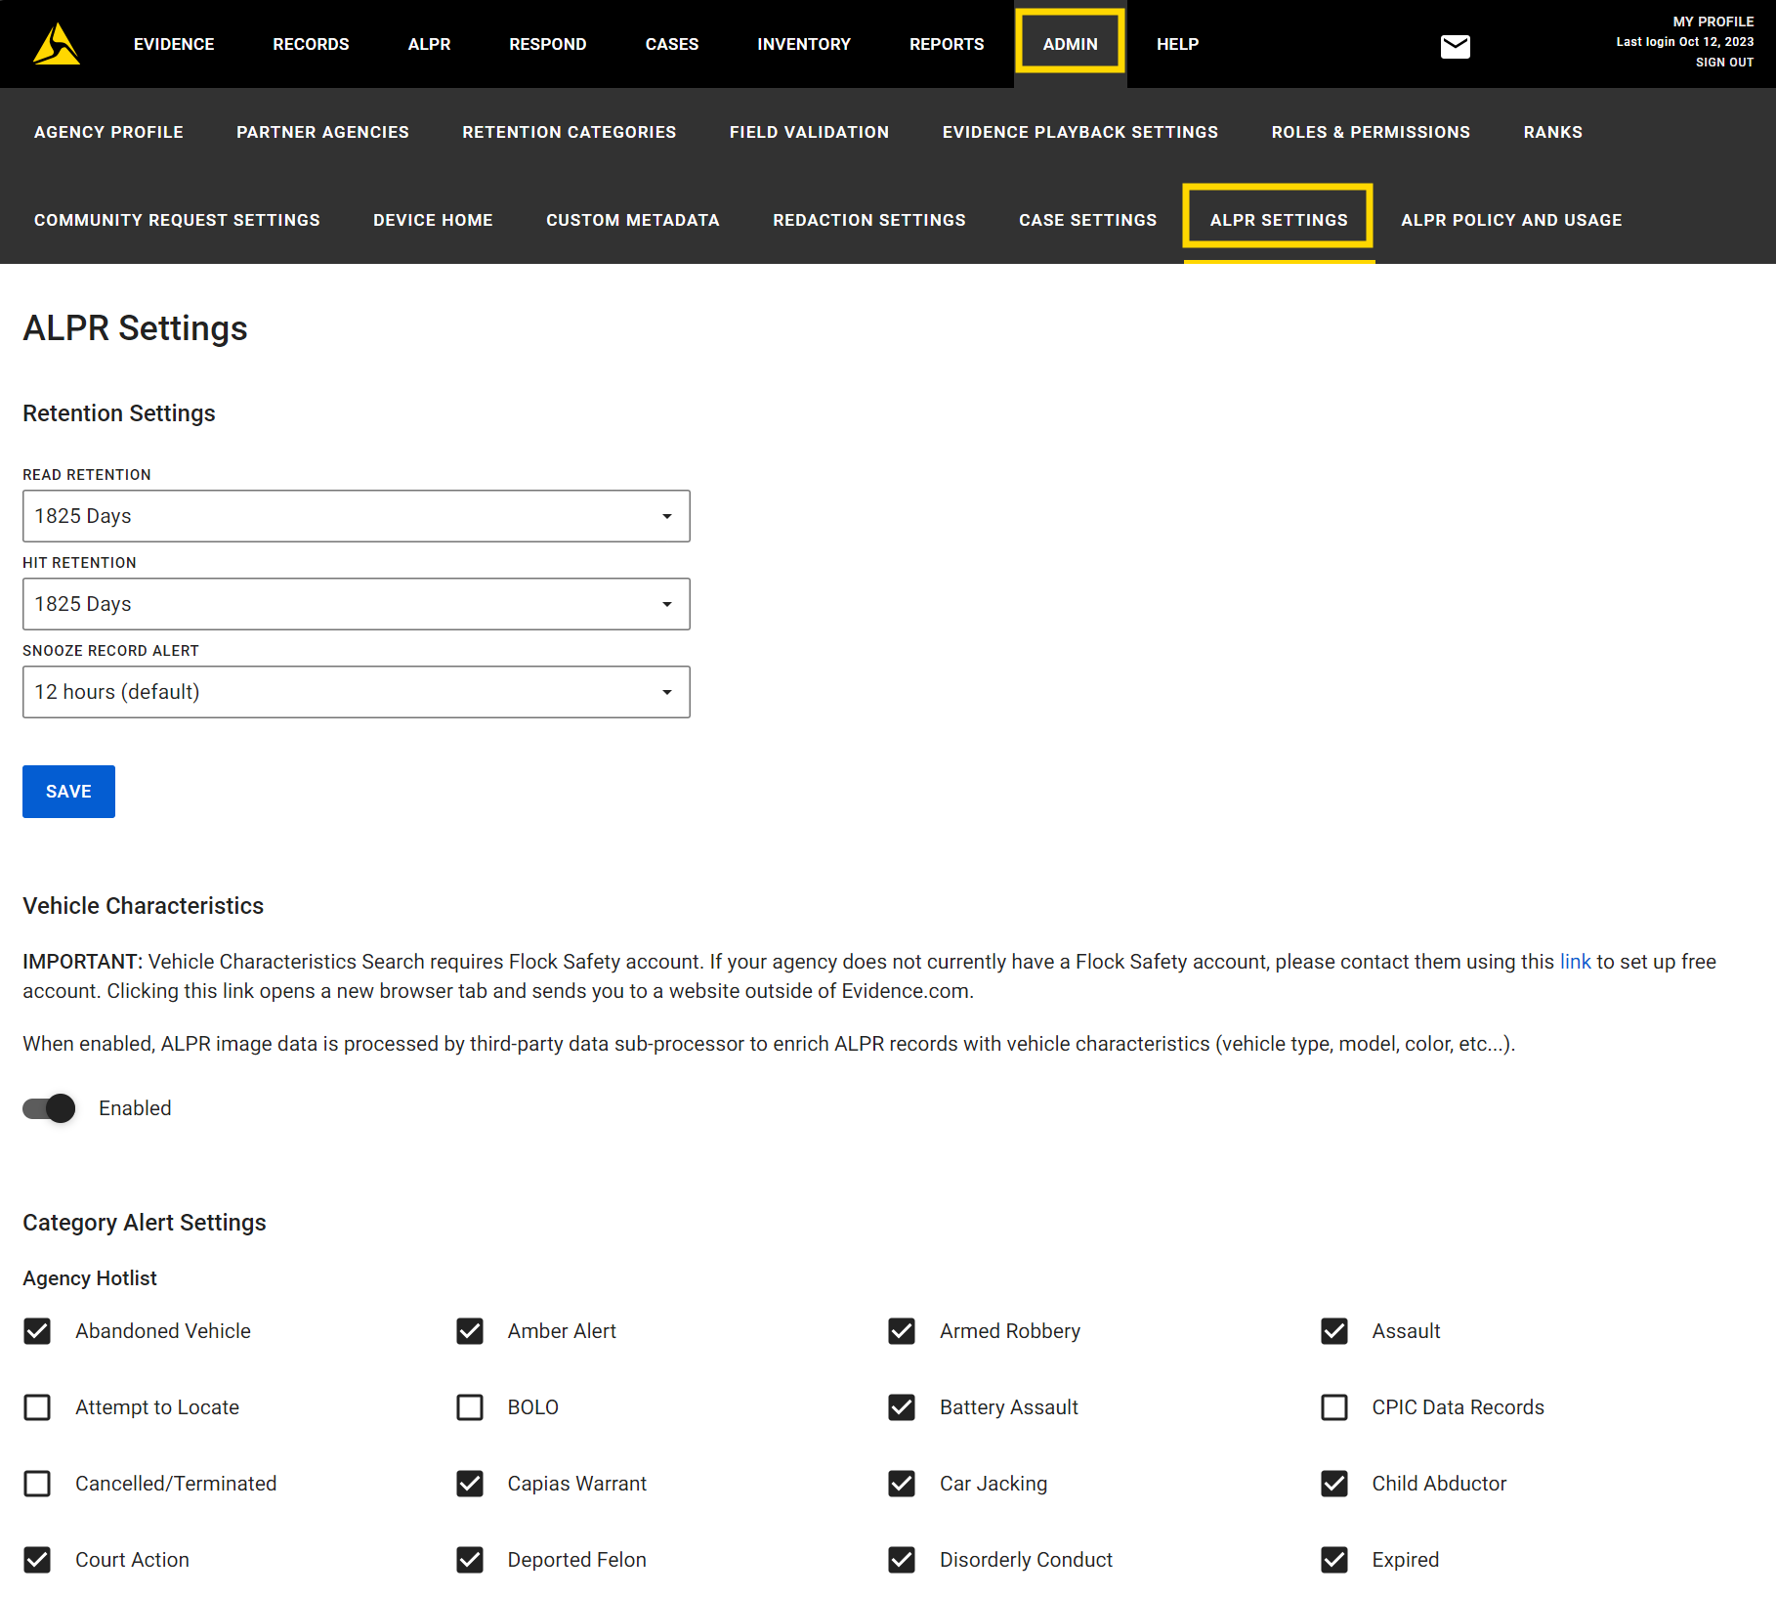
Task: Uncheck the Amber Alert checkbox
Action: [470, 1330]
